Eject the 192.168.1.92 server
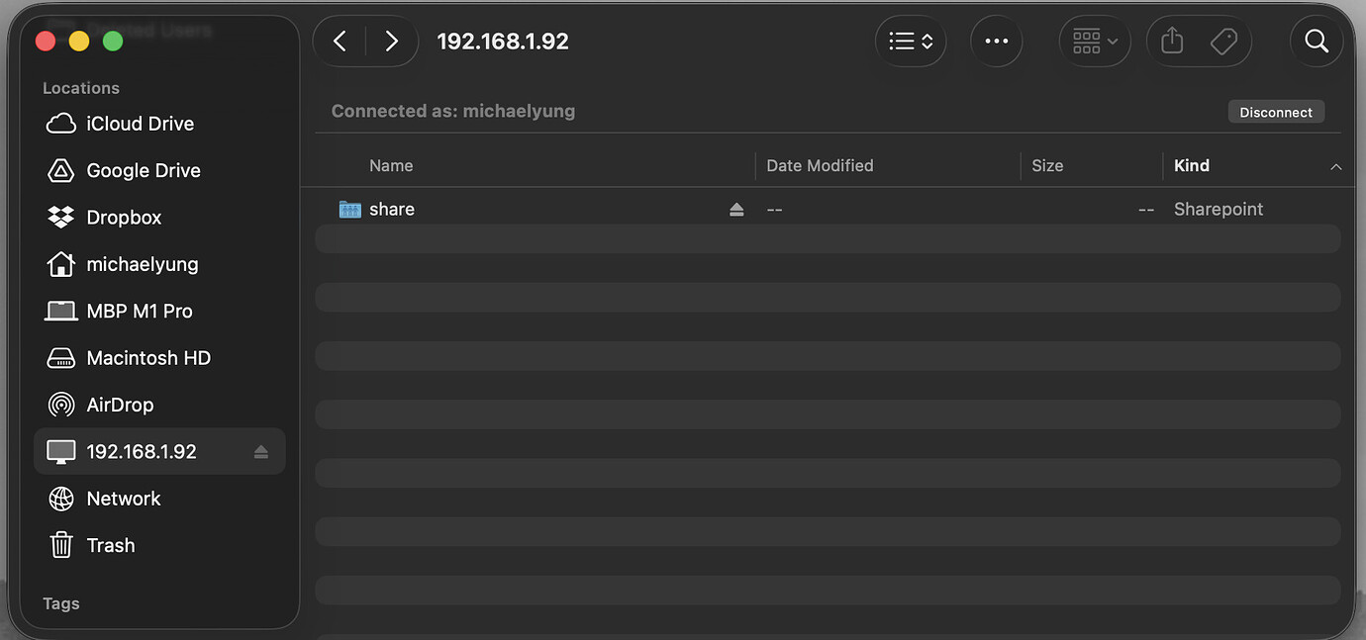Screen dimensions: 1366x640 (x=260, y=451)
